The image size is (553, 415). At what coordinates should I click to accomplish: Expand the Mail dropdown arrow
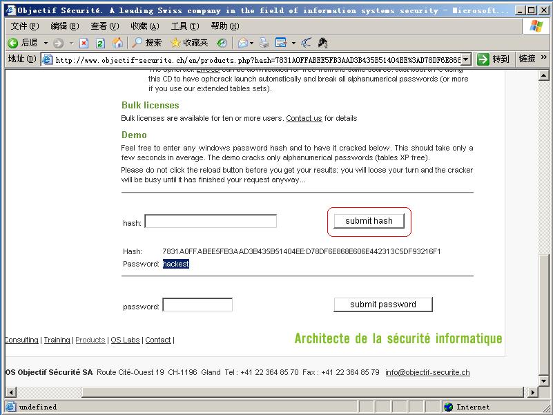(251, 43)
